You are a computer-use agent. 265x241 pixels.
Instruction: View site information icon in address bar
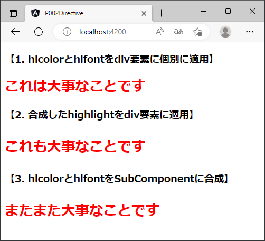coord(67,32)
